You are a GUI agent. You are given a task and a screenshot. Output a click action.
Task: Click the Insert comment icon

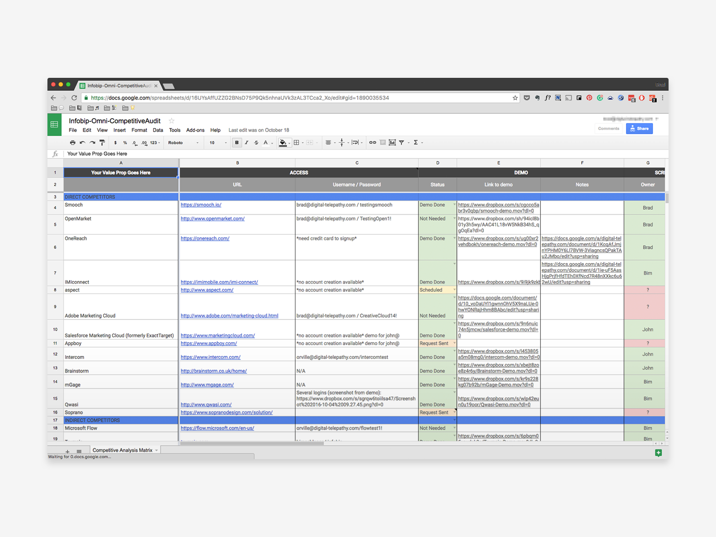pos(383,143)
